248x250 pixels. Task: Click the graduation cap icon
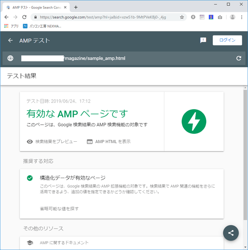(30, 243)
